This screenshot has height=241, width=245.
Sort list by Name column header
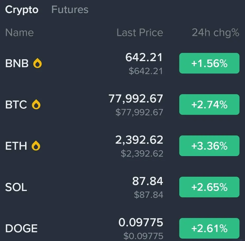(20, 33)
